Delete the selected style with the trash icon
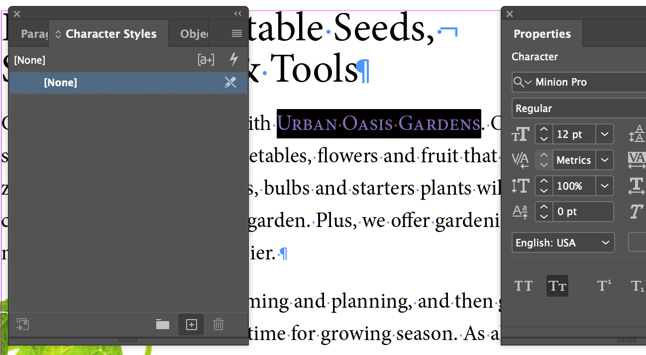Viewport: 646px width, 355px height. [x=218, y=325]
